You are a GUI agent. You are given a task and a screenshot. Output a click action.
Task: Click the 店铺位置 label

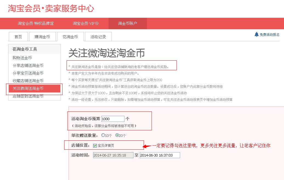pyautogui.click(x=80, y=145)
